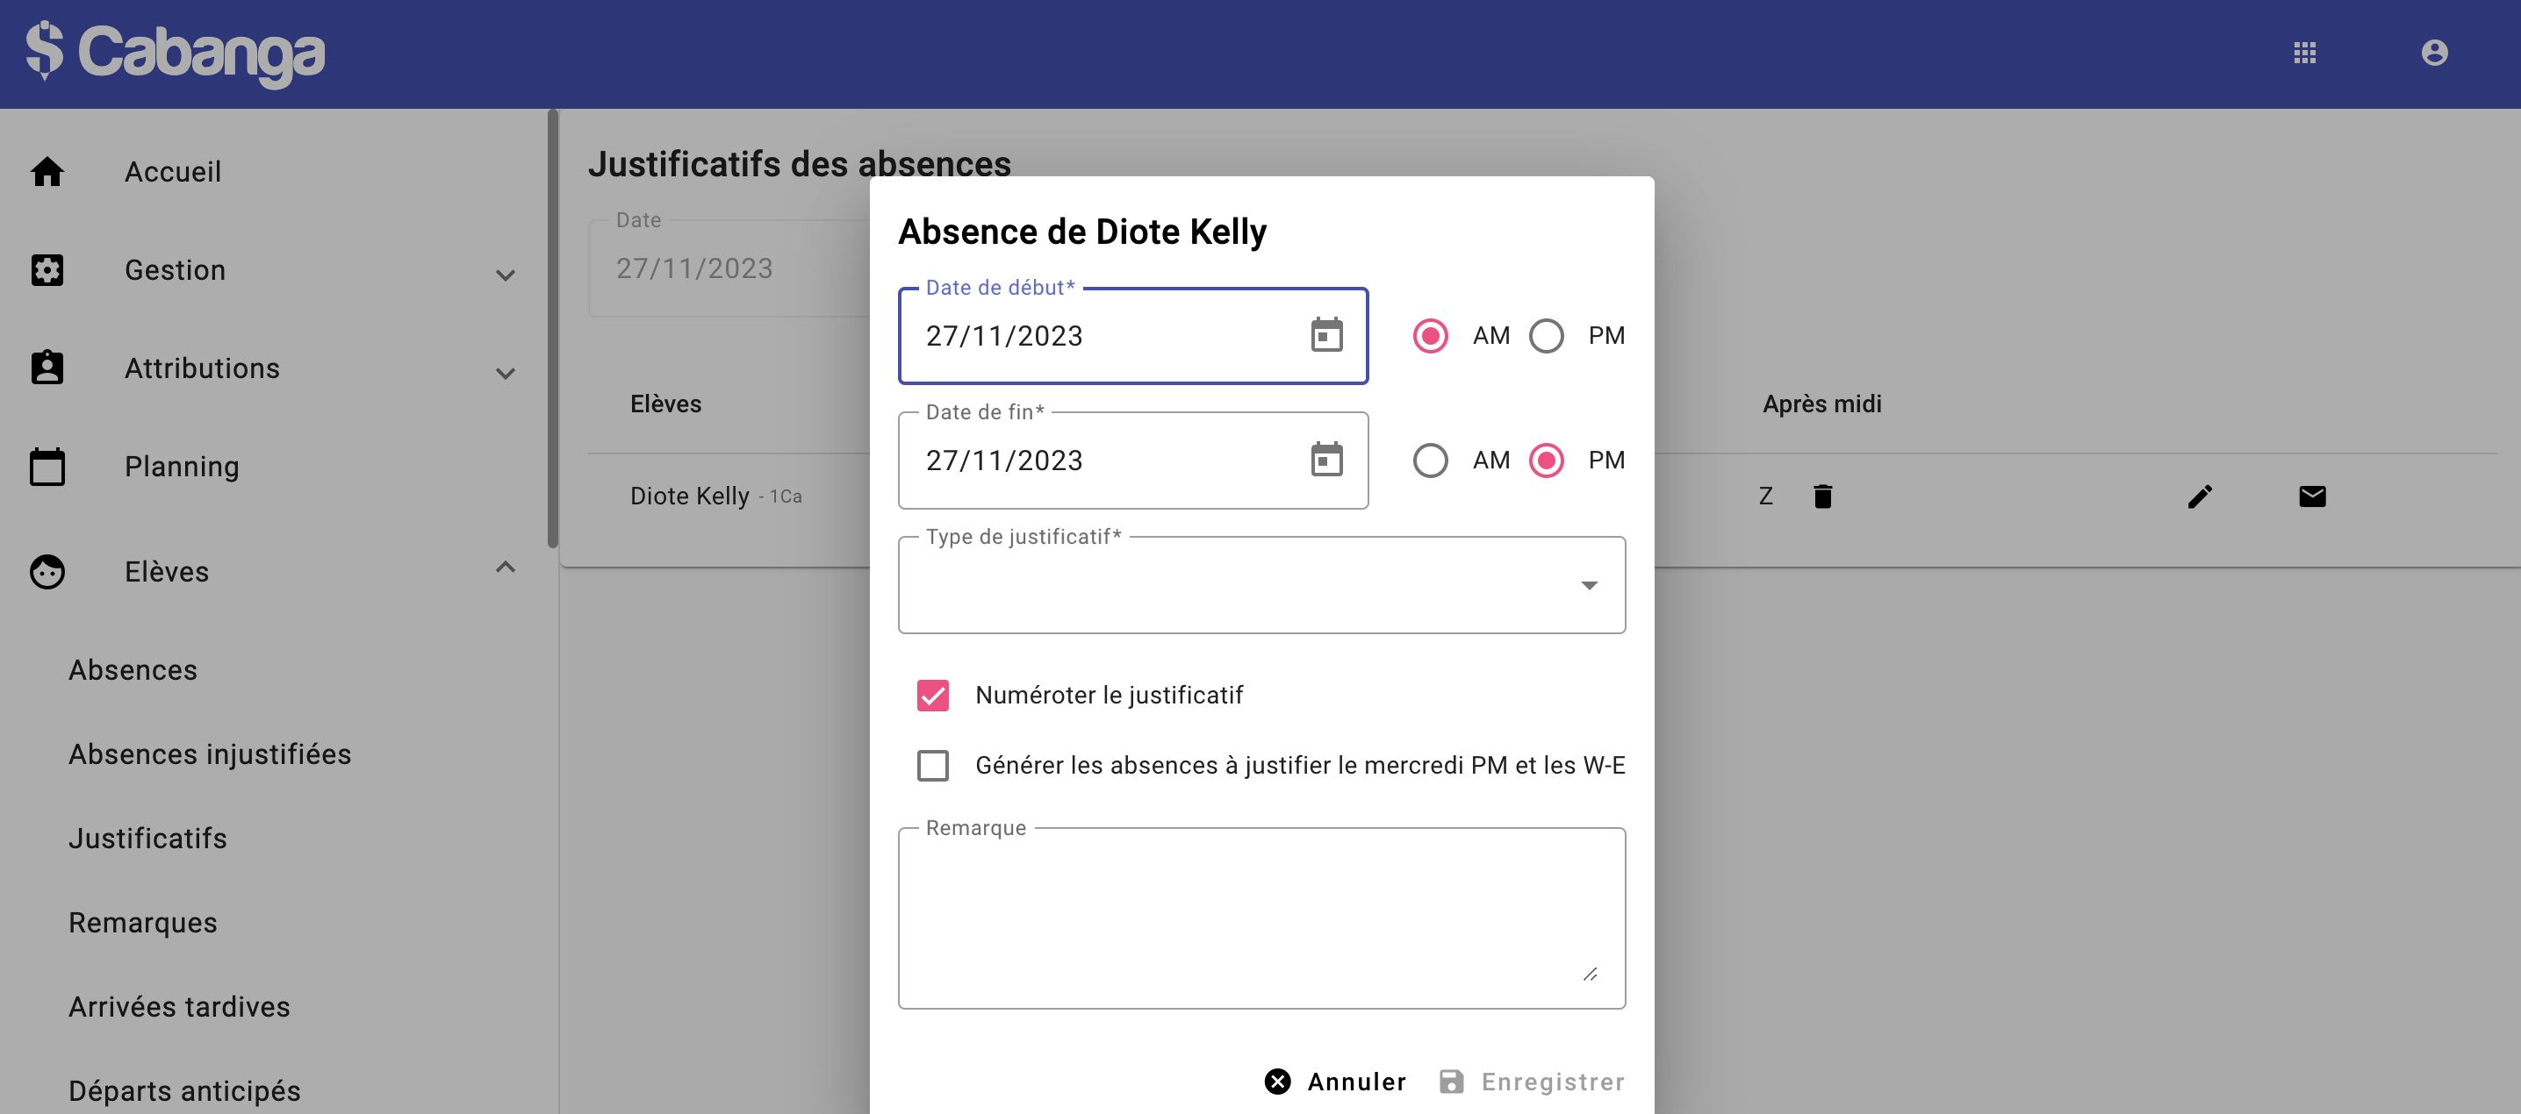Click the Attributions badge icon

pyautogui.click(x=47, y=368)
